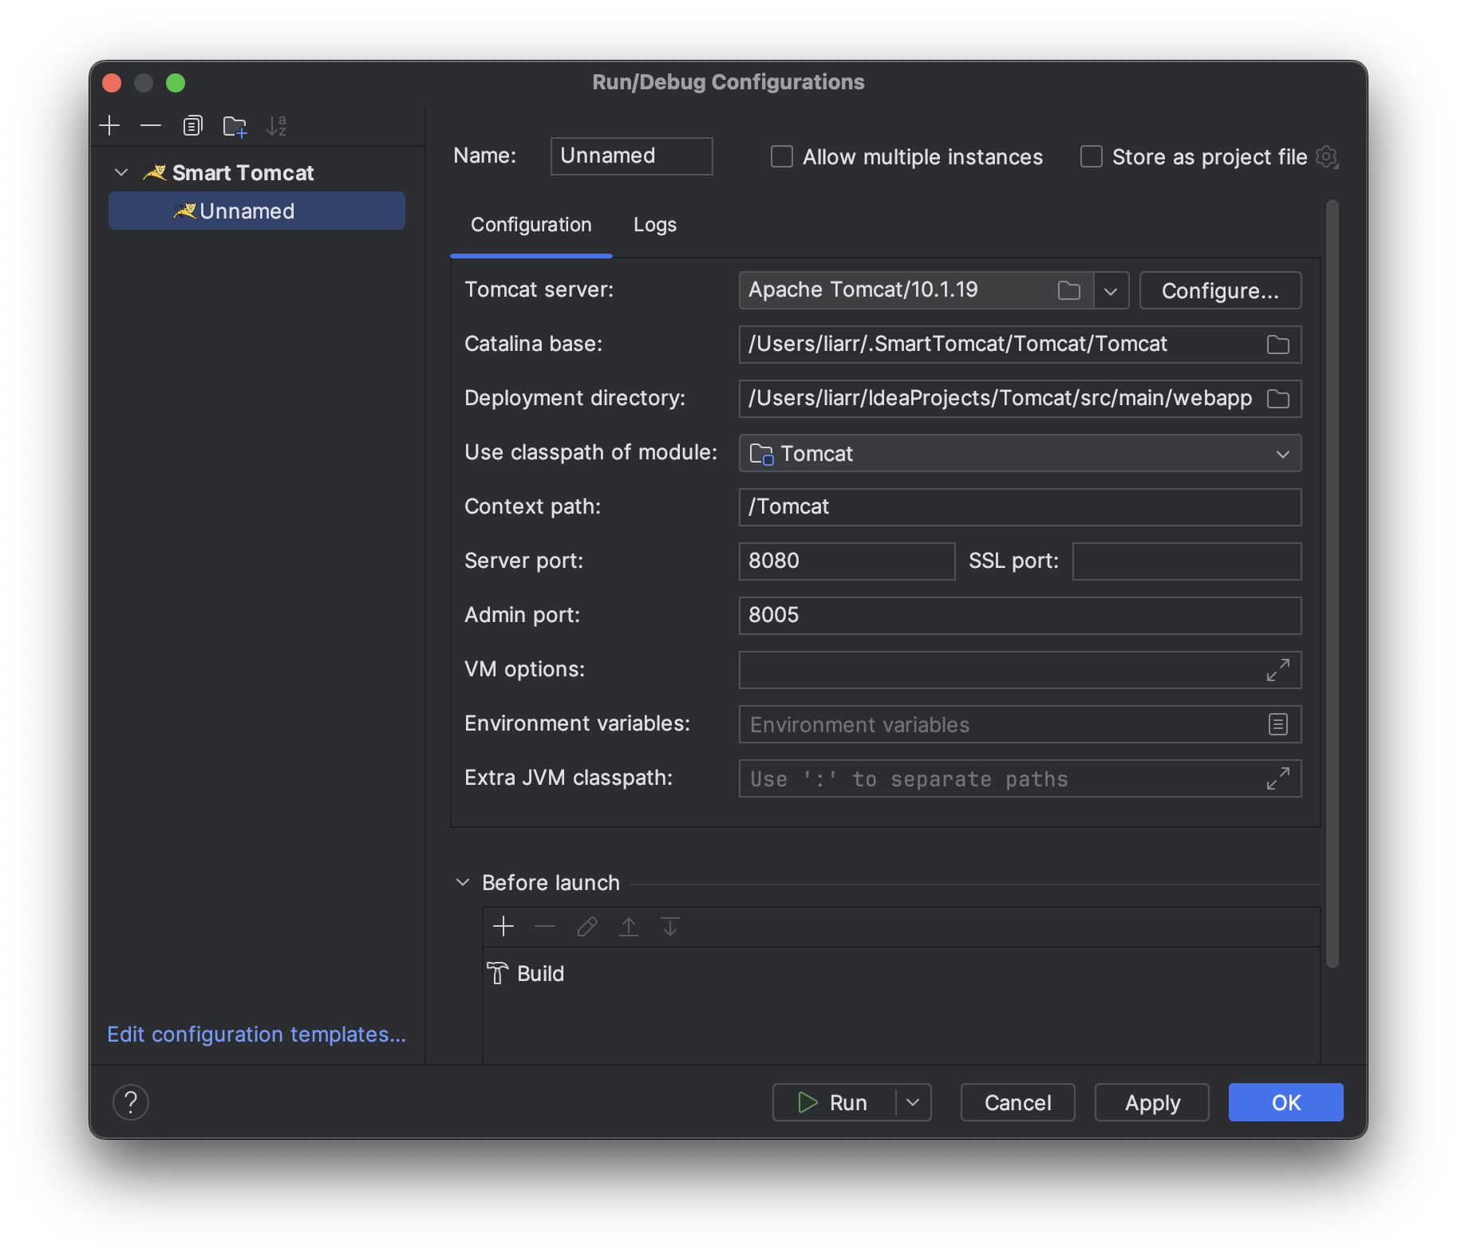Move the Before launch task up
This screenshot has width=1457, height=1257.
tap(629, 926)
